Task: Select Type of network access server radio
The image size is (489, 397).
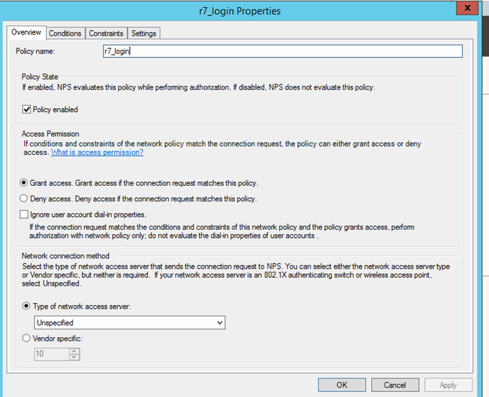Action: 26,306
